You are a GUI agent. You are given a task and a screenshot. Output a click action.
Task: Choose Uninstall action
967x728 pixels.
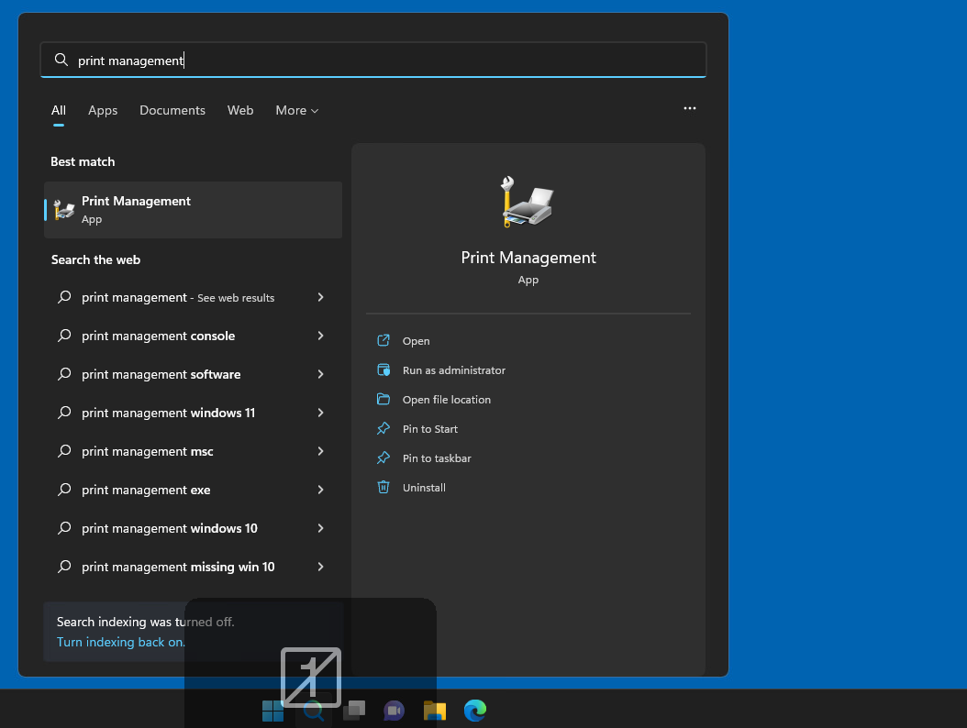pos(424,488)
